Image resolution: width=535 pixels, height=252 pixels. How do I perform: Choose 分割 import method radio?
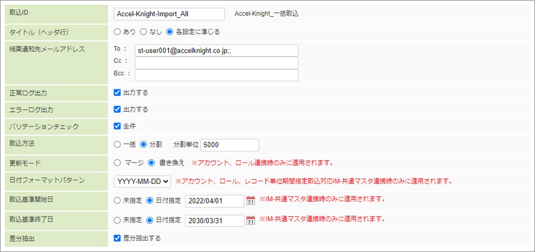click(143, 144)
